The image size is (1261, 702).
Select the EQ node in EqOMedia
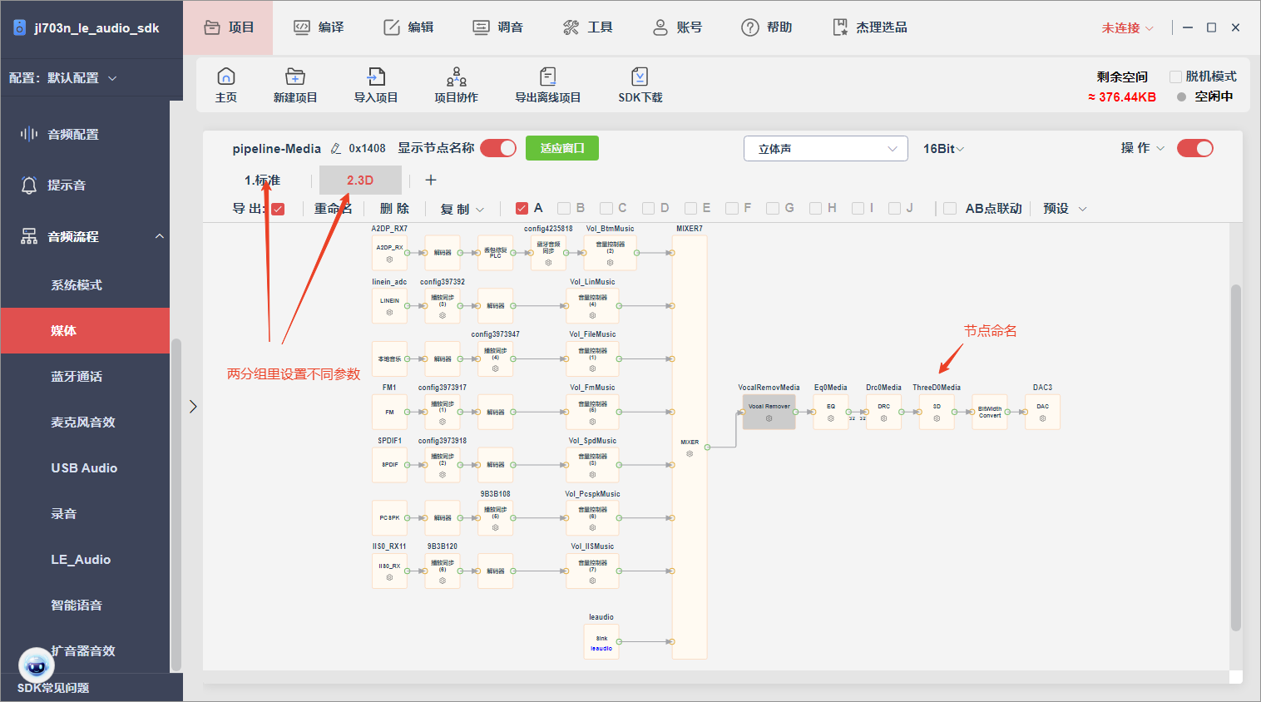(830, 412)
